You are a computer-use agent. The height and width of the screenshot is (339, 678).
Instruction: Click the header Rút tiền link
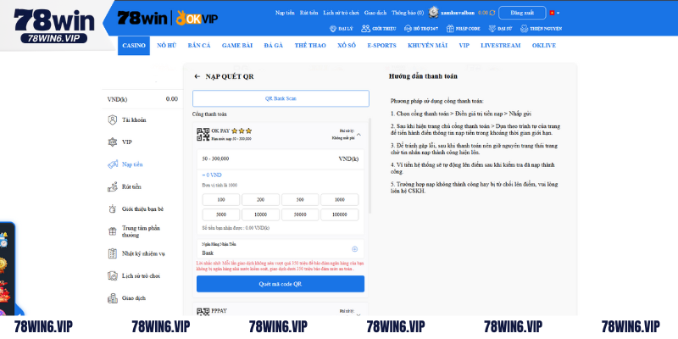pos(308,13)
